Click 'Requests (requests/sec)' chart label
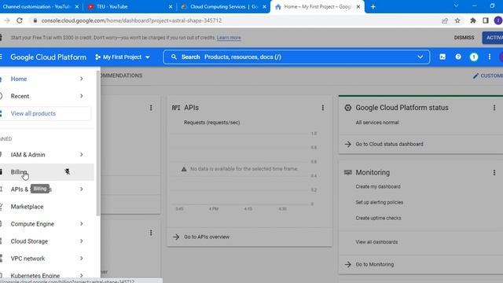This screenshot has height=283, width=503. pyautogui.click(x=211, y=123)
